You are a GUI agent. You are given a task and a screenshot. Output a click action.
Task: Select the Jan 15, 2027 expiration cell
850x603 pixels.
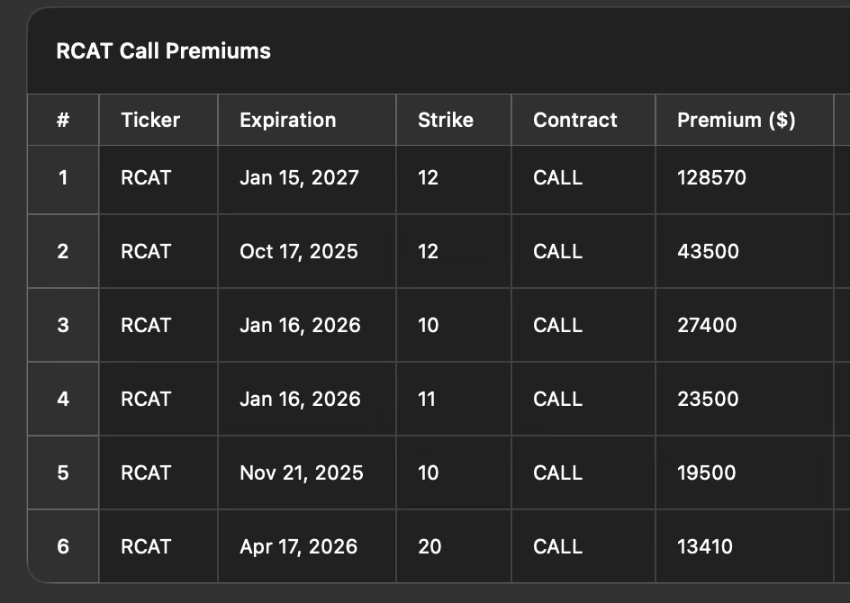coord(299,177)
